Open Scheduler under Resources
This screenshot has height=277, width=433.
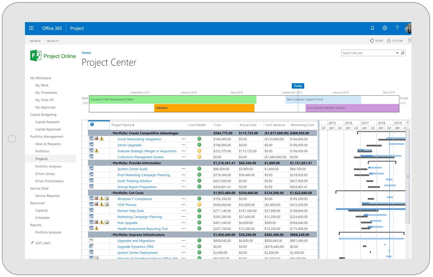coord(42,218)
